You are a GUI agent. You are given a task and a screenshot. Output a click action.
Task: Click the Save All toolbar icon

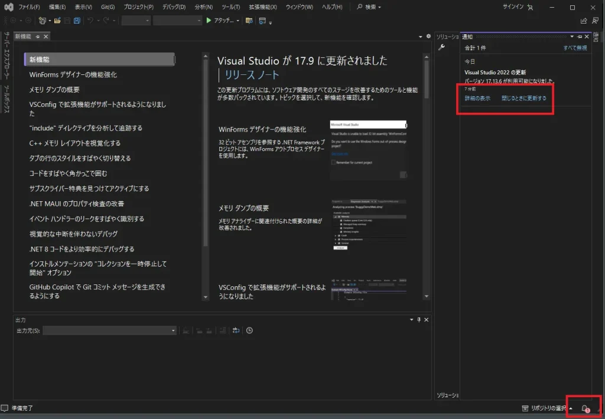[77, 21]
